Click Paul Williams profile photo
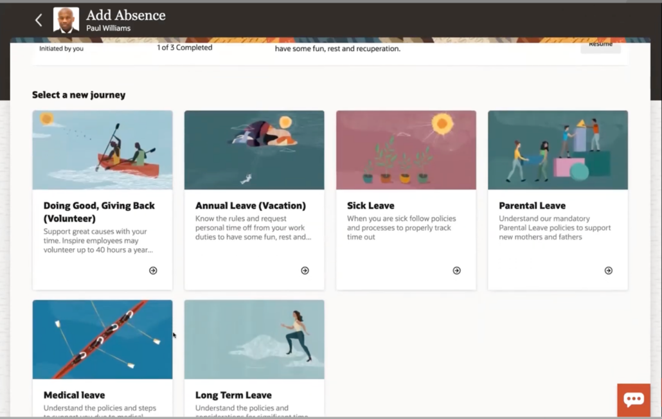The image size is (662, 419). [66, 20]
